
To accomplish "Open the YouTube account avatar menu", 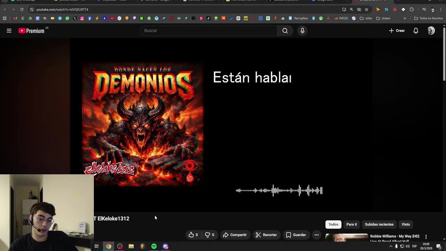I will 431,31.
